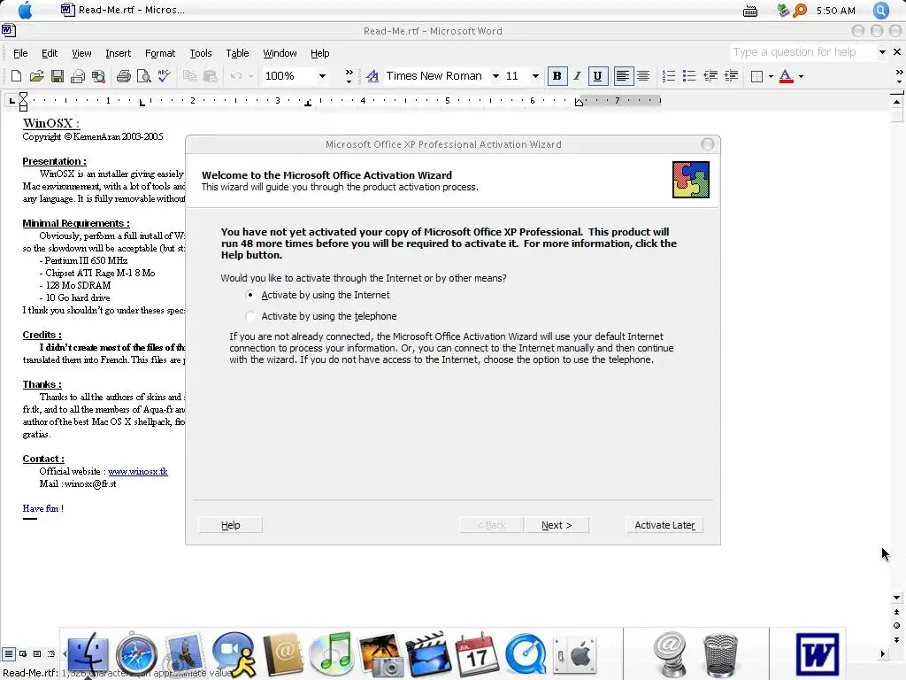
Task: Expand the Zoom 100% dropdown
Action: [x=322, y=76]
